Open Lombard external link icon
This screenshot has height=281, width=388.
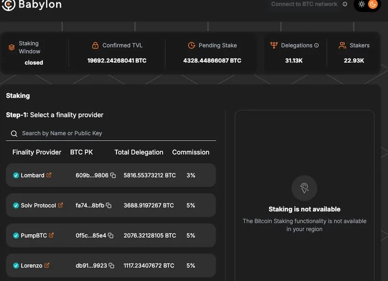[49, 175]
